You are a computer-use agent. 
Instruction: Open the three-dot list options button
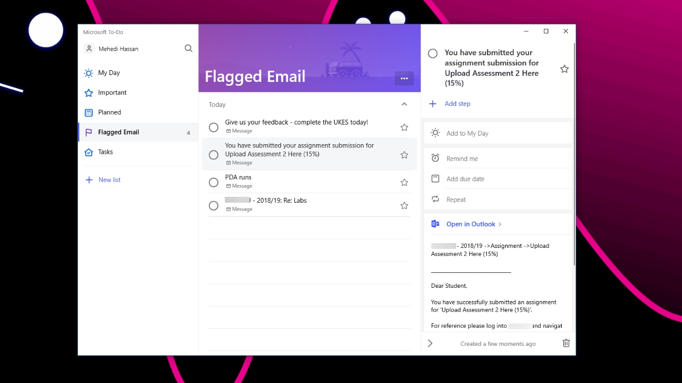tap(404, 79)
